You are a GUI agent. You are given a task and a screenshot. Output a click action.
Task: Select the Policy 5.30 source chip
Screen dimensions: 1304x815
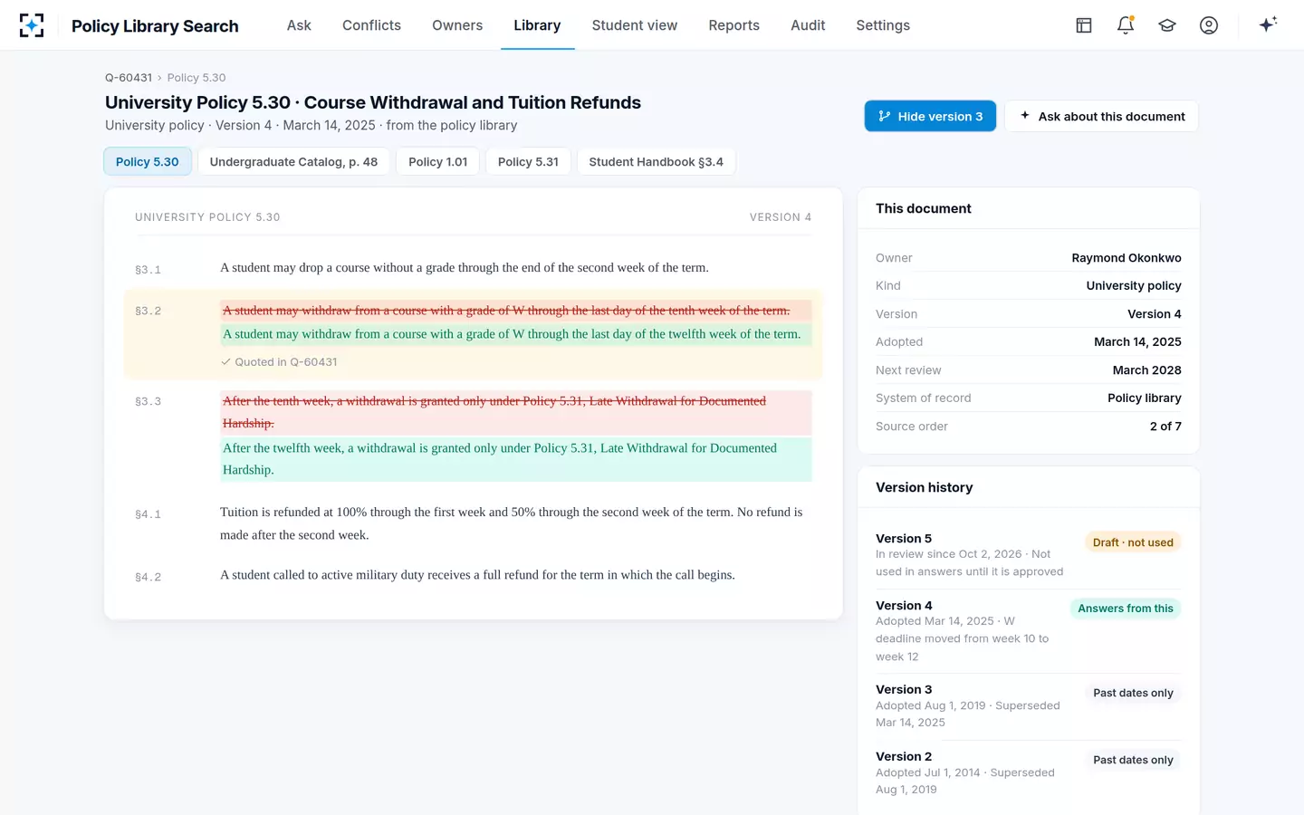(148, 161)
